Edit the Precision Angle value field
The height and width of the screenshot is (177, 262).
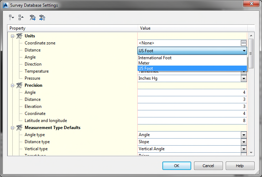192,92
